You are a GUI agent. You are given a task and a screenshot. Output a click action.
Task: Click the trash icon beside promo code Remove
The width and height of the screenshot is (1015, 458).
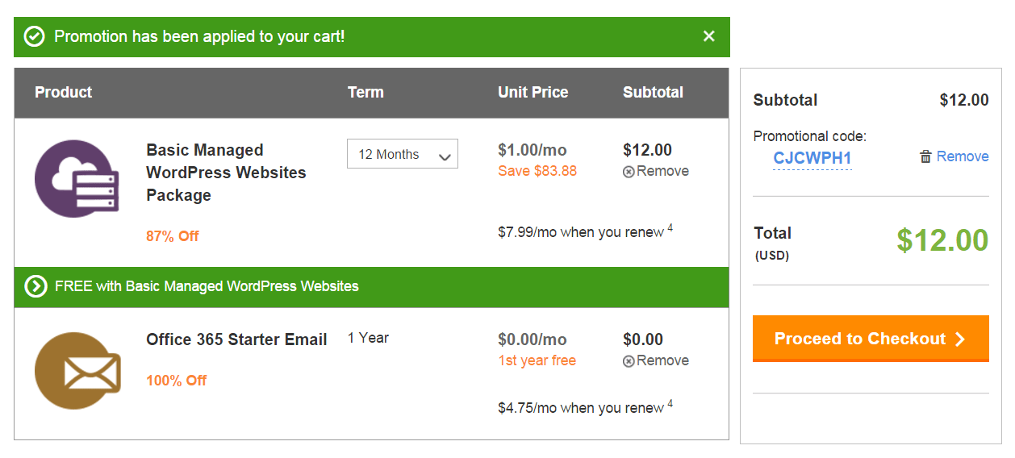[x=925, y=156]
